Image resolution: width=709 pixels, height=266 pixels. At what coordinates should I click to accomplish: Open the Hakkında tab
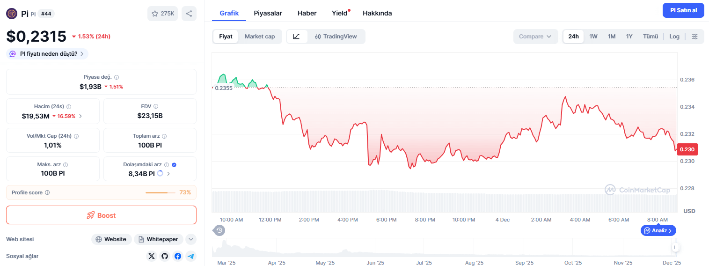[x=377, y=13]
